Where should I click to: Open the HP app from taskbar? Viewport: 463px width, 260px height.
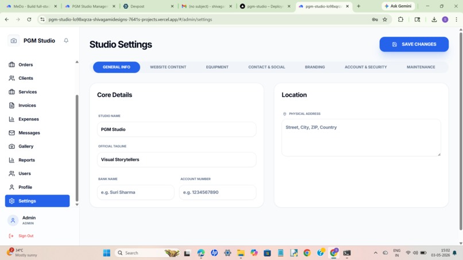(x=214, y=253)
